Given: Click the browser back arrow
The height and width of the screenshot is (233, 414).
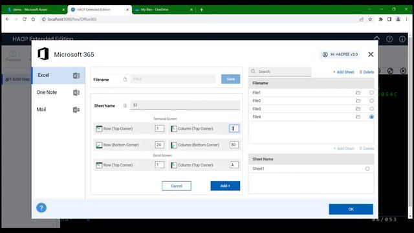Looking at the screenshot, I should click(x=7, y=19).
